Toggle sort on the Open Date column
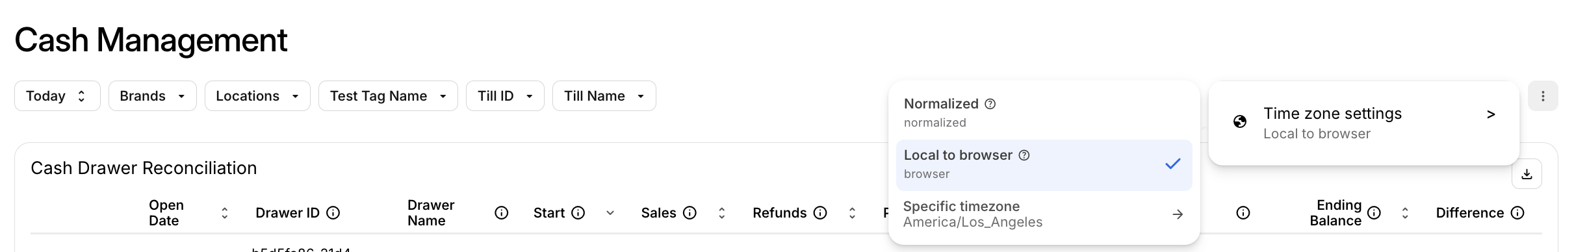This screenshot has height=252, width=1574. [x=225, y=213]
